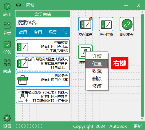Switch to the 专用 filter tab

pyautogui.click(x=38, y=32)
